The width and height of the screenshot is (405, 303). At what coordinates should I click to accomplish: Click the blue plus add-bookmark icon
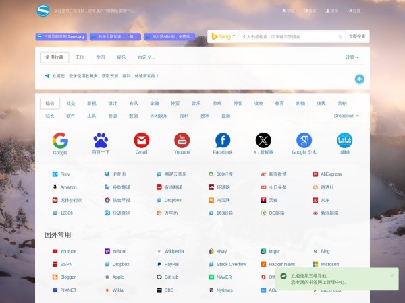click(x=359, y=79)
